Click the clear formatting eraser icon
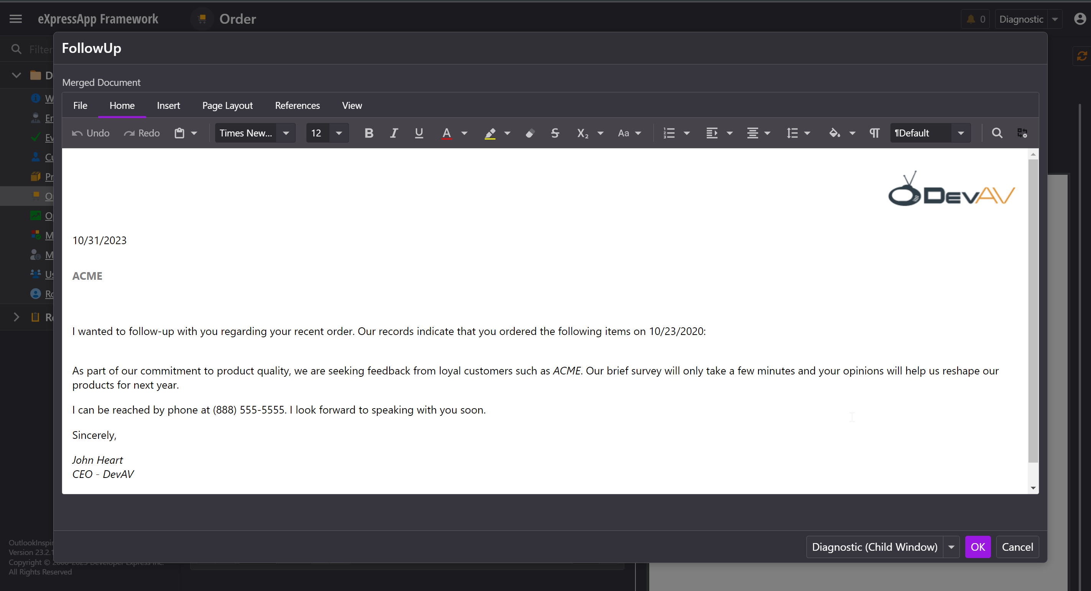 [x=530, y=133]
